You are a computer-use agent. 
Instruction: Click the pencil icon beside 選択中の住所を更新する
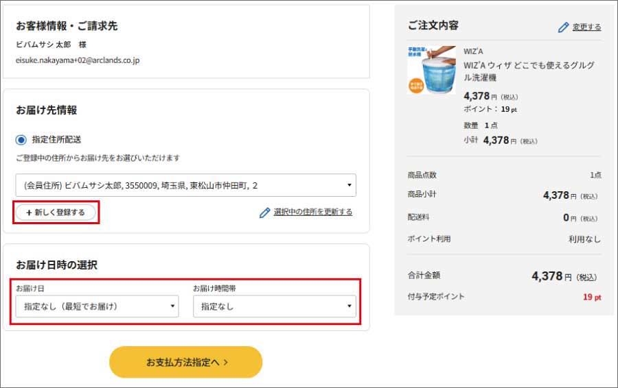[264, 213]
